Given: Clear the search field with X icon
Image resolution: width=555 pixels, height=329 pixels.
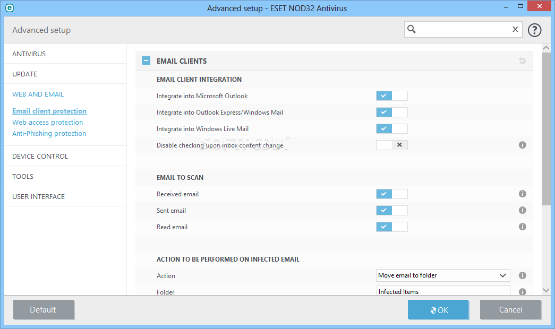Looking at the screenshot, I should tap(515, 29).
